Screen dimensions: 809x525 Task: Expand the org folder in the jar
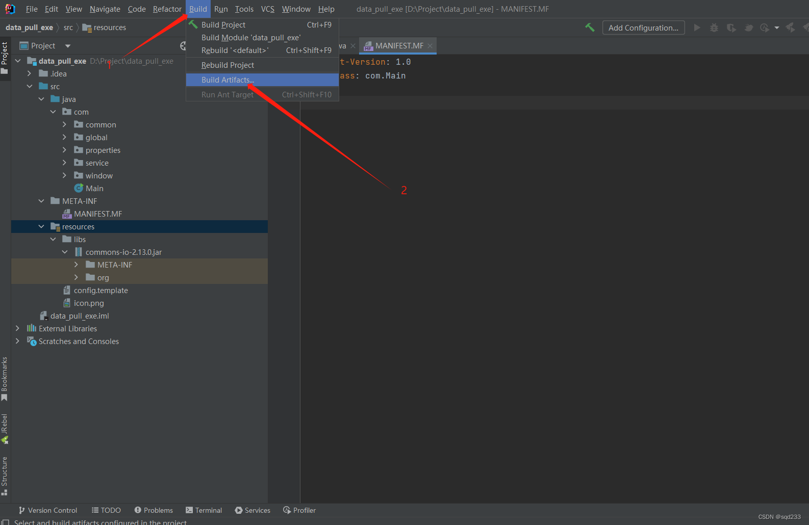click(76, 277)
